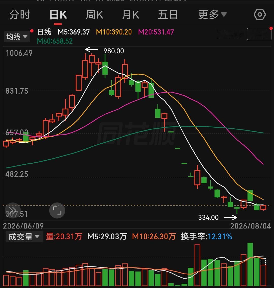Click the 980.00 high price marker
This screenshot has width=274, height=288.
click(114, 51)
